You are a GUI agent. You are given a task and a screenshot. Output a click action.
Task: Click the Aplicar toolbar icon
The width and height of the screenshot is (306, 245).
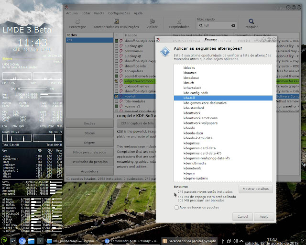point(152,21)
